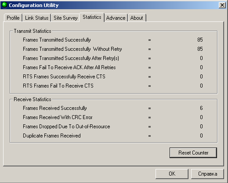Open the Advance tab
Viewport: 228px width, 183px height.
pyautogui.click(x=116, y=18)
